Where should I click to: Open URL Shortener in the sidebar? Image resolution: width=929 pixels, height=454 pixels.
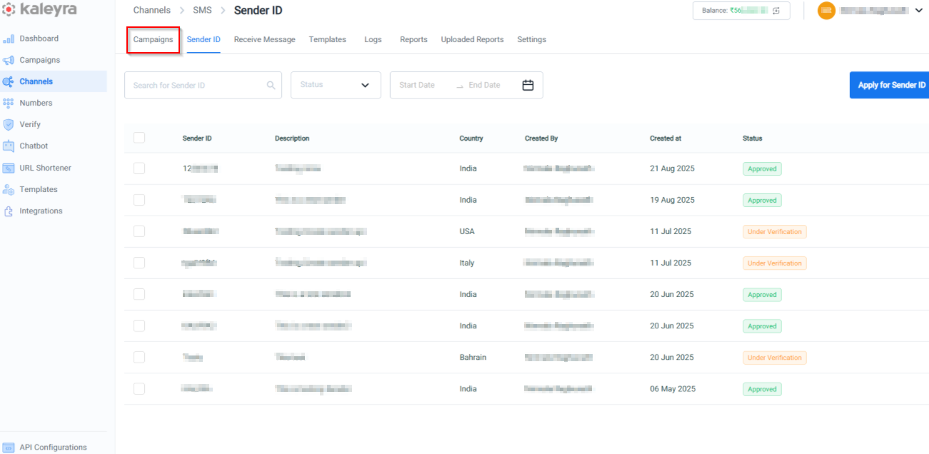45,168
